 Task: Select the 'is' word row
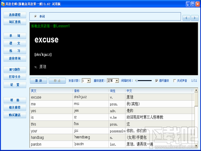pos(112,117)
